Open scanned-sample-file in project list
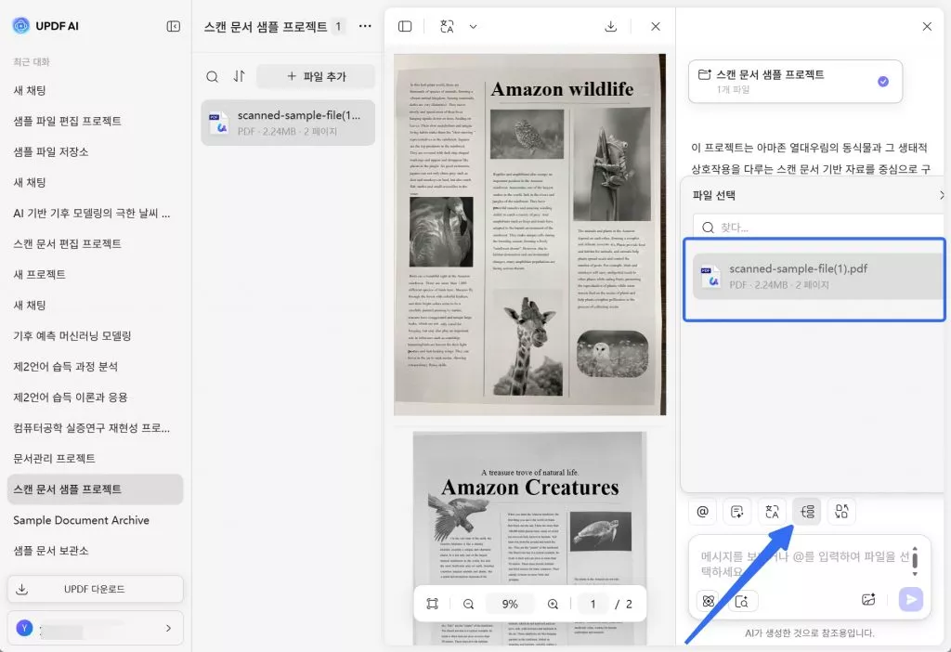Image resolution: width=951 pixels, height=652 pixels. coord(288,123)
